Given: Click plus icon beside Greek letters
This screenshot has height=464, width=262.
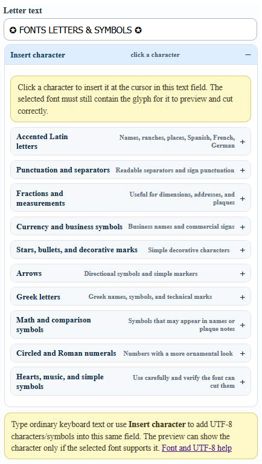Looking at the screenshot, I should (x=243, y=297).
